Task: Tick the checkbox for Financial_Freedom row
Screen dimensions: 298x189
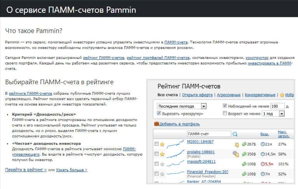Action: coord(157,173)
